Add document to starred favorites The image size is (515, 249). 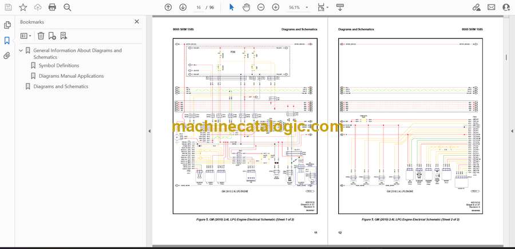pyautogui.click(x=23, y=7)
